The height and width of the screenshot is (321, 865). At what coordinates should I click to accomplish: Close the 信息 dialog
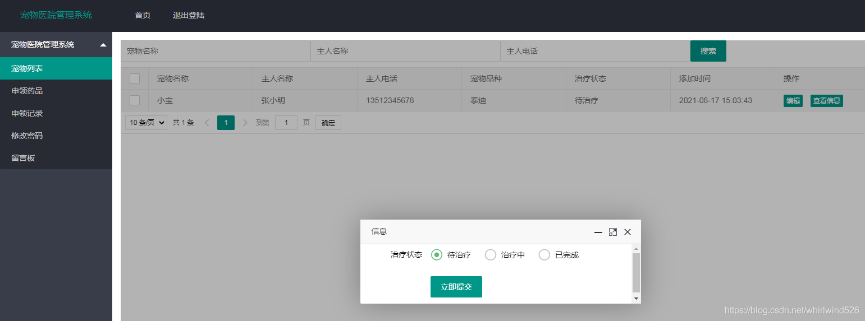(628, 232)
